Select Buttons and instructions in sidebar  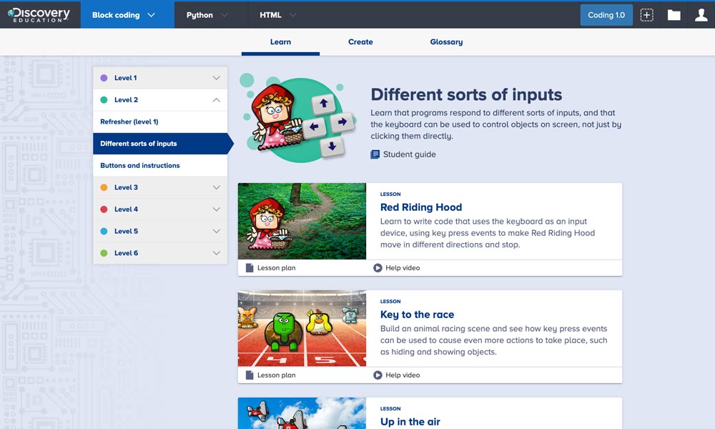coord(160,165)
